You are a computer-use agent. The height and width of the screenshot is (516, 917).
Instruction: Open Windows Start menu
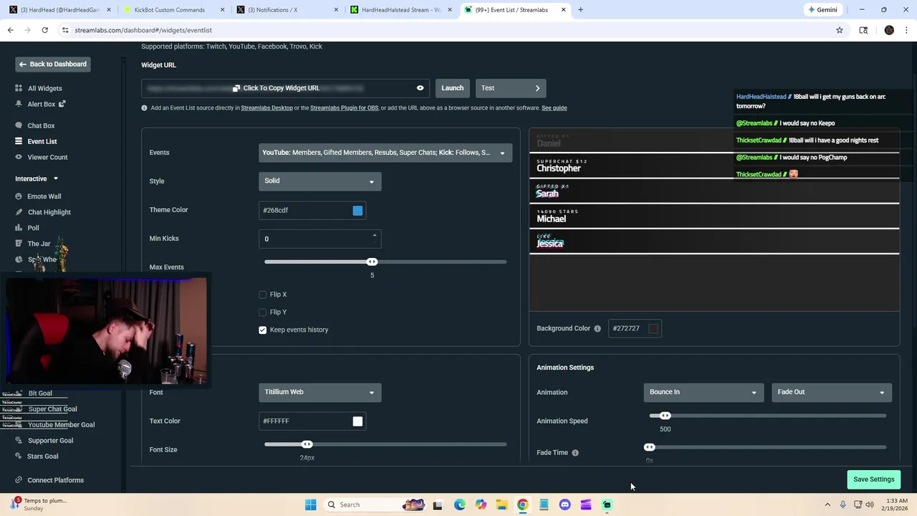pos(310,505)
